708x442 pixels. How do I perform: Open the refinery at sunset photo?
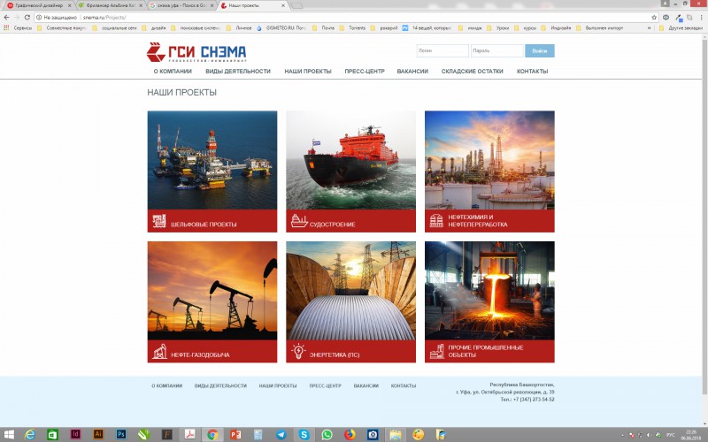tap(489, 160)
